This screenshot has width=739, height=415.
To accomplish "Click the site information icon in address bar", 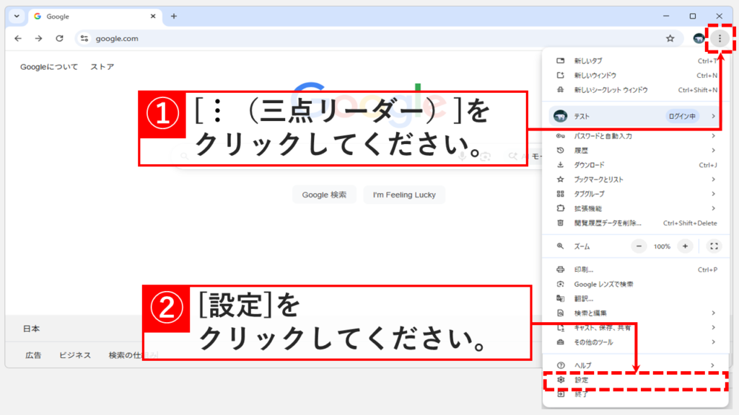I will (84, 39).
